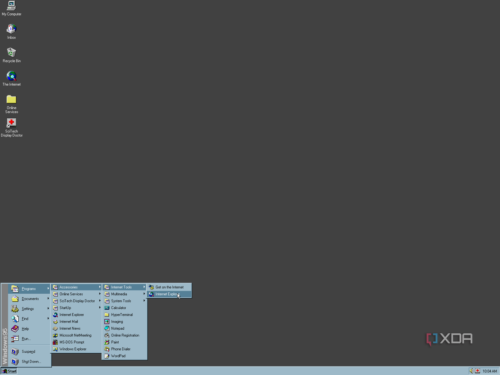Open the Online Services program group
The width and height of the screenshot is (500, 375).
point(76,294)
